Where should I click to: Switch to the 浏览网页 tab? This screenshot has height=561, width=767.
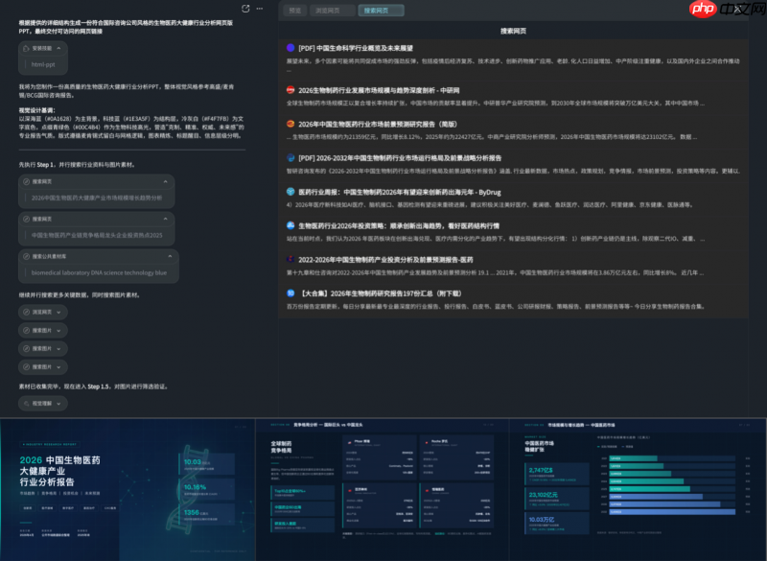tap(332, 11)
